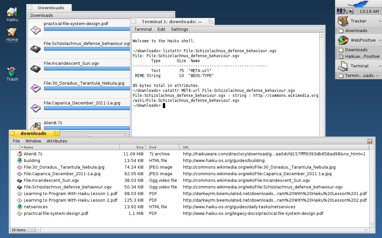Click the Haiku leaf Deskbar menu
The width and height of the screenshot is (382, 238).
[x=358, y=4]
